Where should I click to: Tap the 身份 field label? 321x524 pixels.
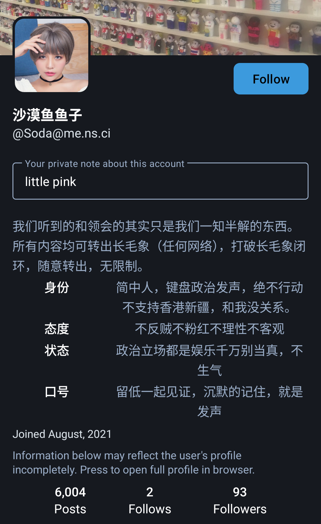point(57,288)
